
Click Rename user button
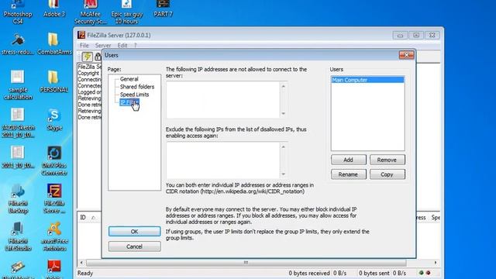[x=348, y=174]
